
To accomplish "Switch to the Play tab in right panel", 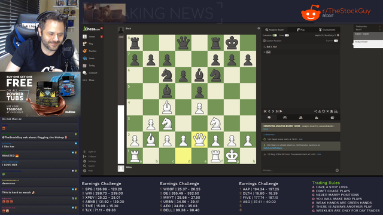I will click(x=300, y=30).
